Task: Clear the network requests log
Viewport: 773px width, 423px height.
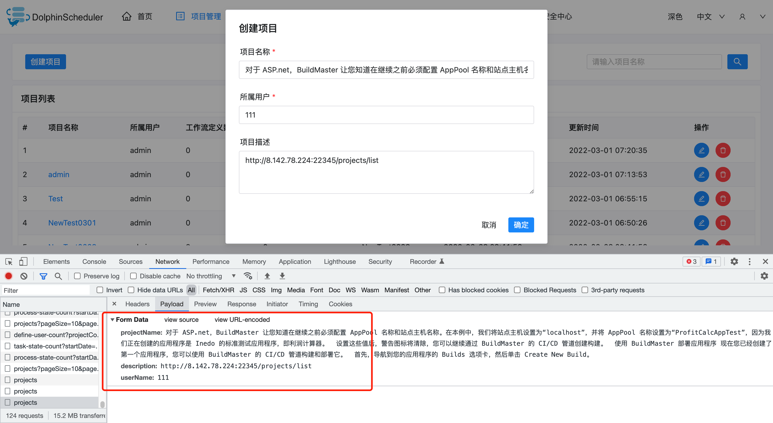Action: pos(24,276)
